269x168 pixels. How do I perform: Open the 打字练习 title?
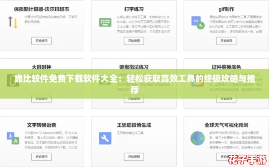pos(134,9)
